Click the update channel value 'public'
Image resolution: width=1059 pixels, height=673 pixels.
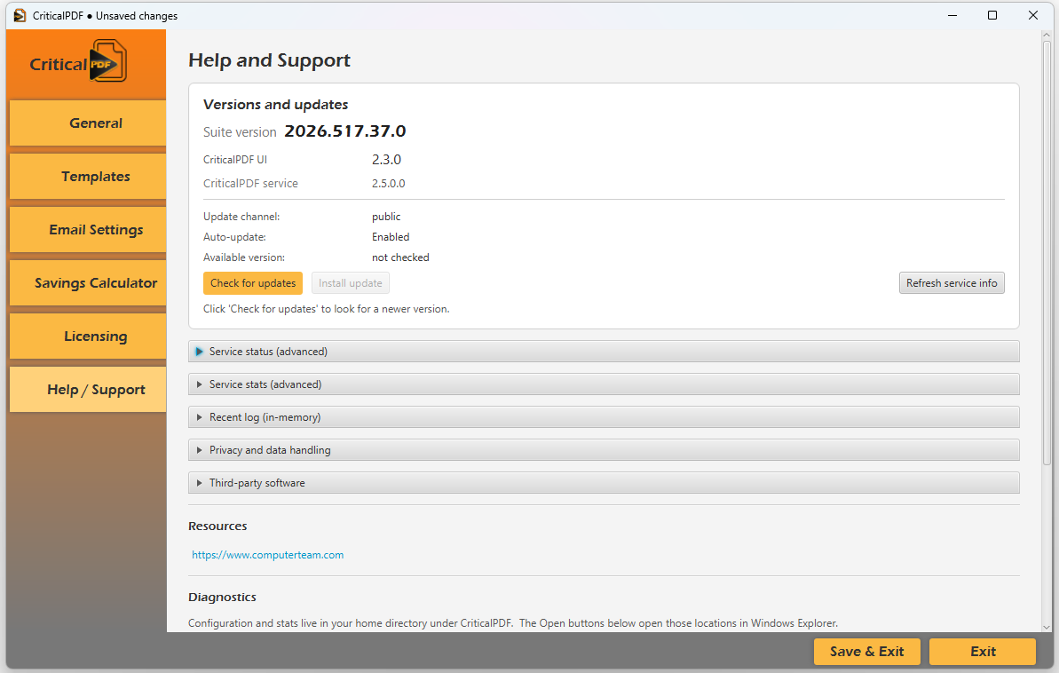tap(385, 217)
